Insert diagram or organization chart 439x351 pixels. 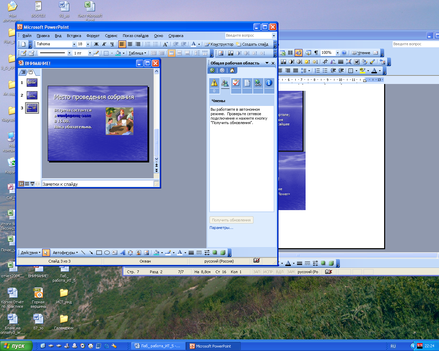[x=131, y=253]
